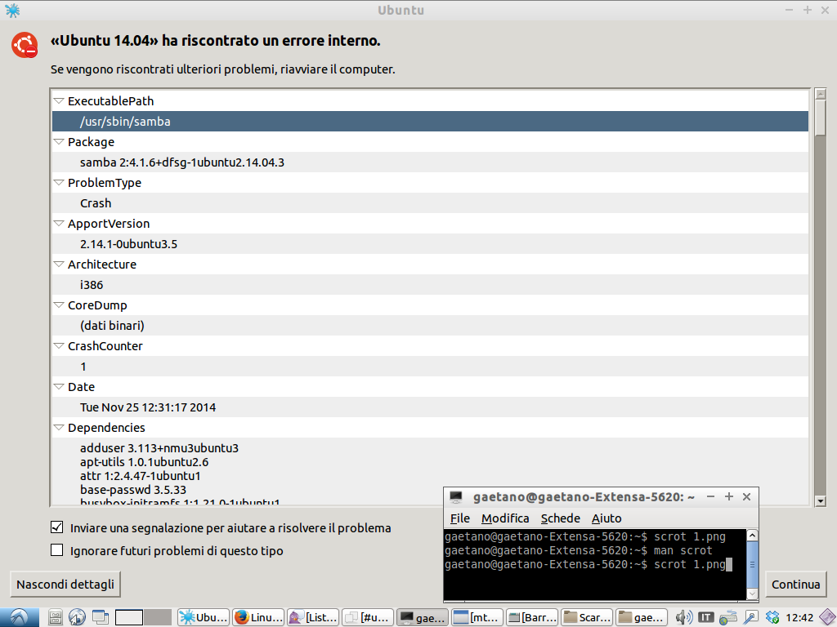Click the IT keyboard layout indicator
Image resolution: width=837 pixels, height=627 pixels.
[705, 617]
